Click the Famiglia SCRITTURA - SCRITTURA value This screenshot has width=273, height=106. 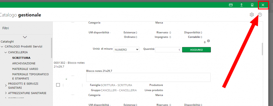pos(116,85)
